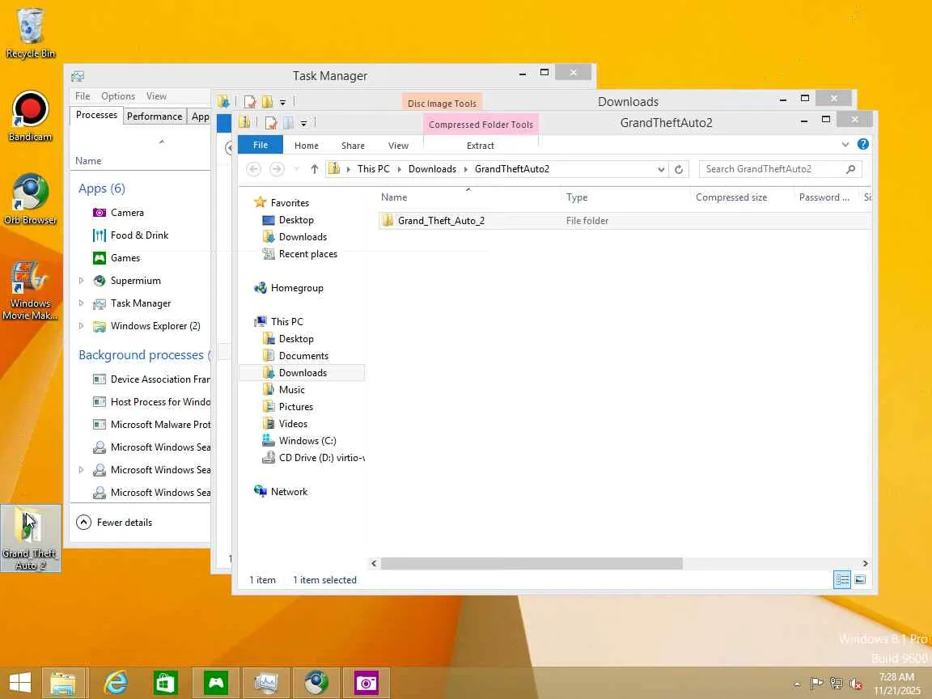Collapse Task Manager with Fewer details
Screen dimensions: 932x699
(114, 523)
